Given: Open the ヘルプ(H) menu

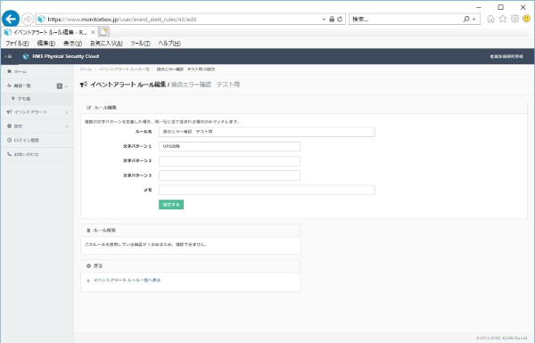Looking at the screenshot, I should pos(169,44).
